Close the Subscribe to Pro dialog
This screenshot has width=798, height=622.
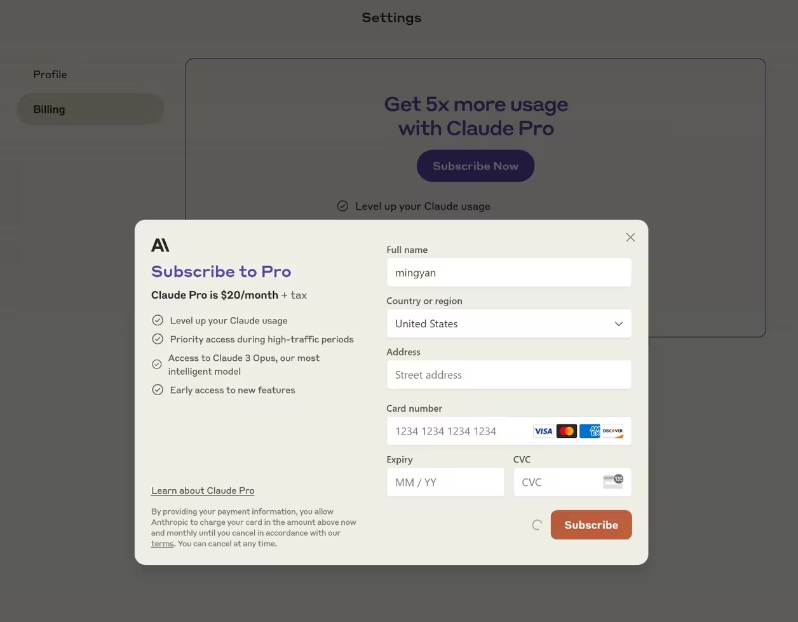[x=630, y=237]
